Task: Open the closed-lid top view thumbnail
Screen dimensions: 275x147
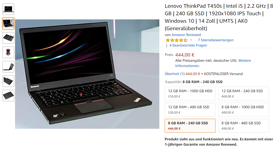Action: pyautogui.click(x=8, y=38)
